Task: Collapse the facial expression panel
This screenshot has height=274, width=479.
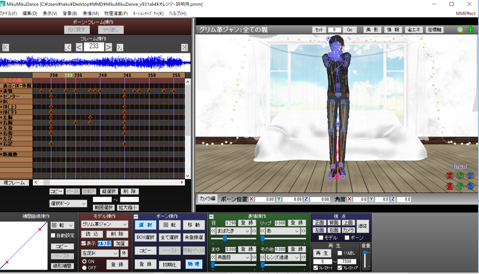Action: coord(211,216)
